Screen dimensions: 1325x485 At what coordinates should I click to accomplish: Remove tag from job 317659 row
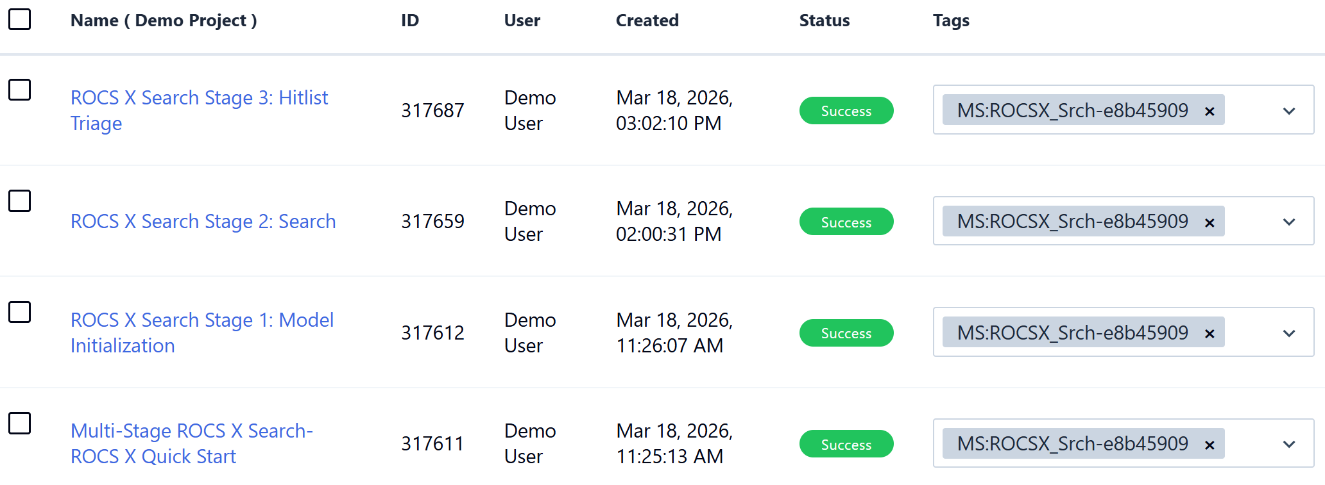click(1210, 222)
